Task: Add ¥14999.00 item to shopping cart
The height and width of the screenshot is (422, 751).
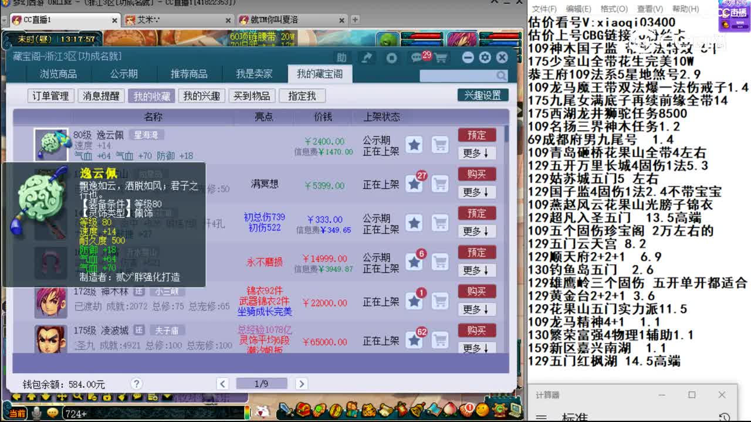Action: (440, 262)
